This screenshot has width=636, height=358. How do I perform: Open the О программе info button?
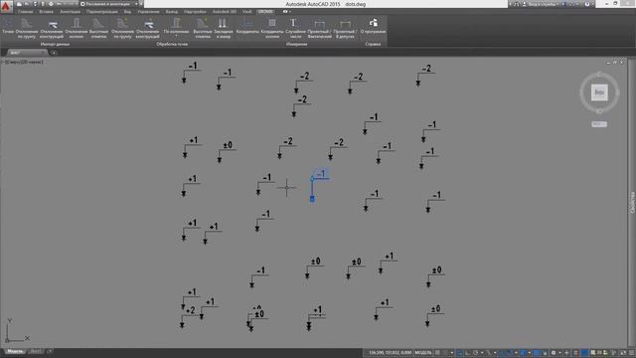coord(374,27)
